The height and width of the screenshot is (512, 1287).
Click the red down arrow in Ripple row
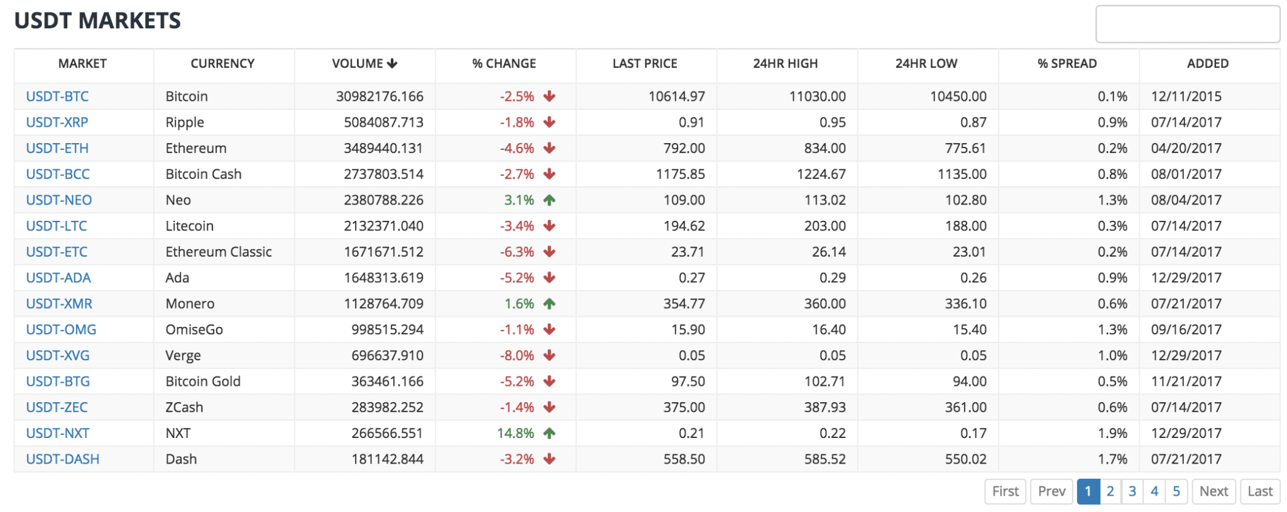[549, 122]
